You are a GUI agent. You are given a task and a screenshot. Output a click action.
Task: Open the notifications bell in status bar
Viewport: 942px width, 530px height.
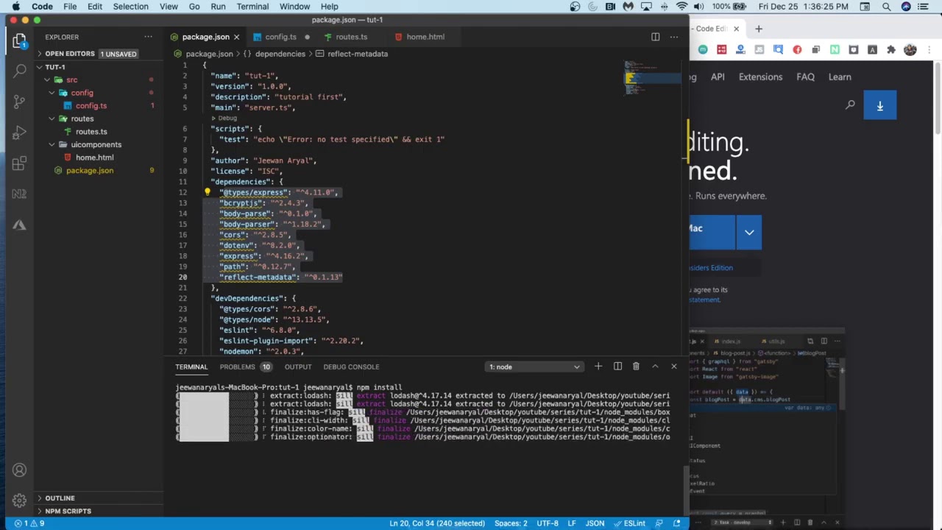(x=676, y=523)
